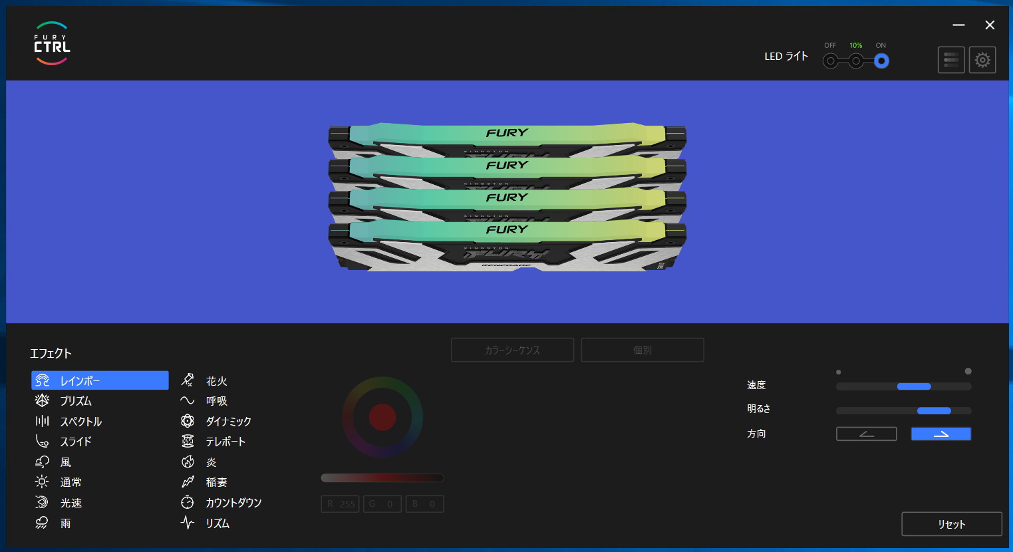Set LED light to 10%

(x=856, y=61)
